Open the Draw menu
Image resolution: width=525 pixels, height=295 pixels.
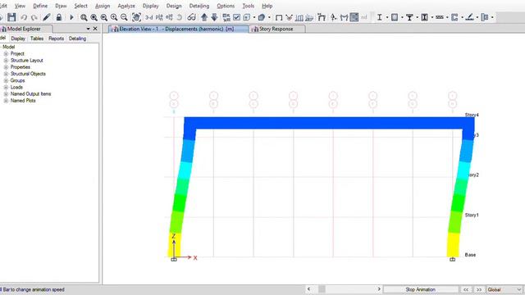pyautogui.click(x=61, y=6)
